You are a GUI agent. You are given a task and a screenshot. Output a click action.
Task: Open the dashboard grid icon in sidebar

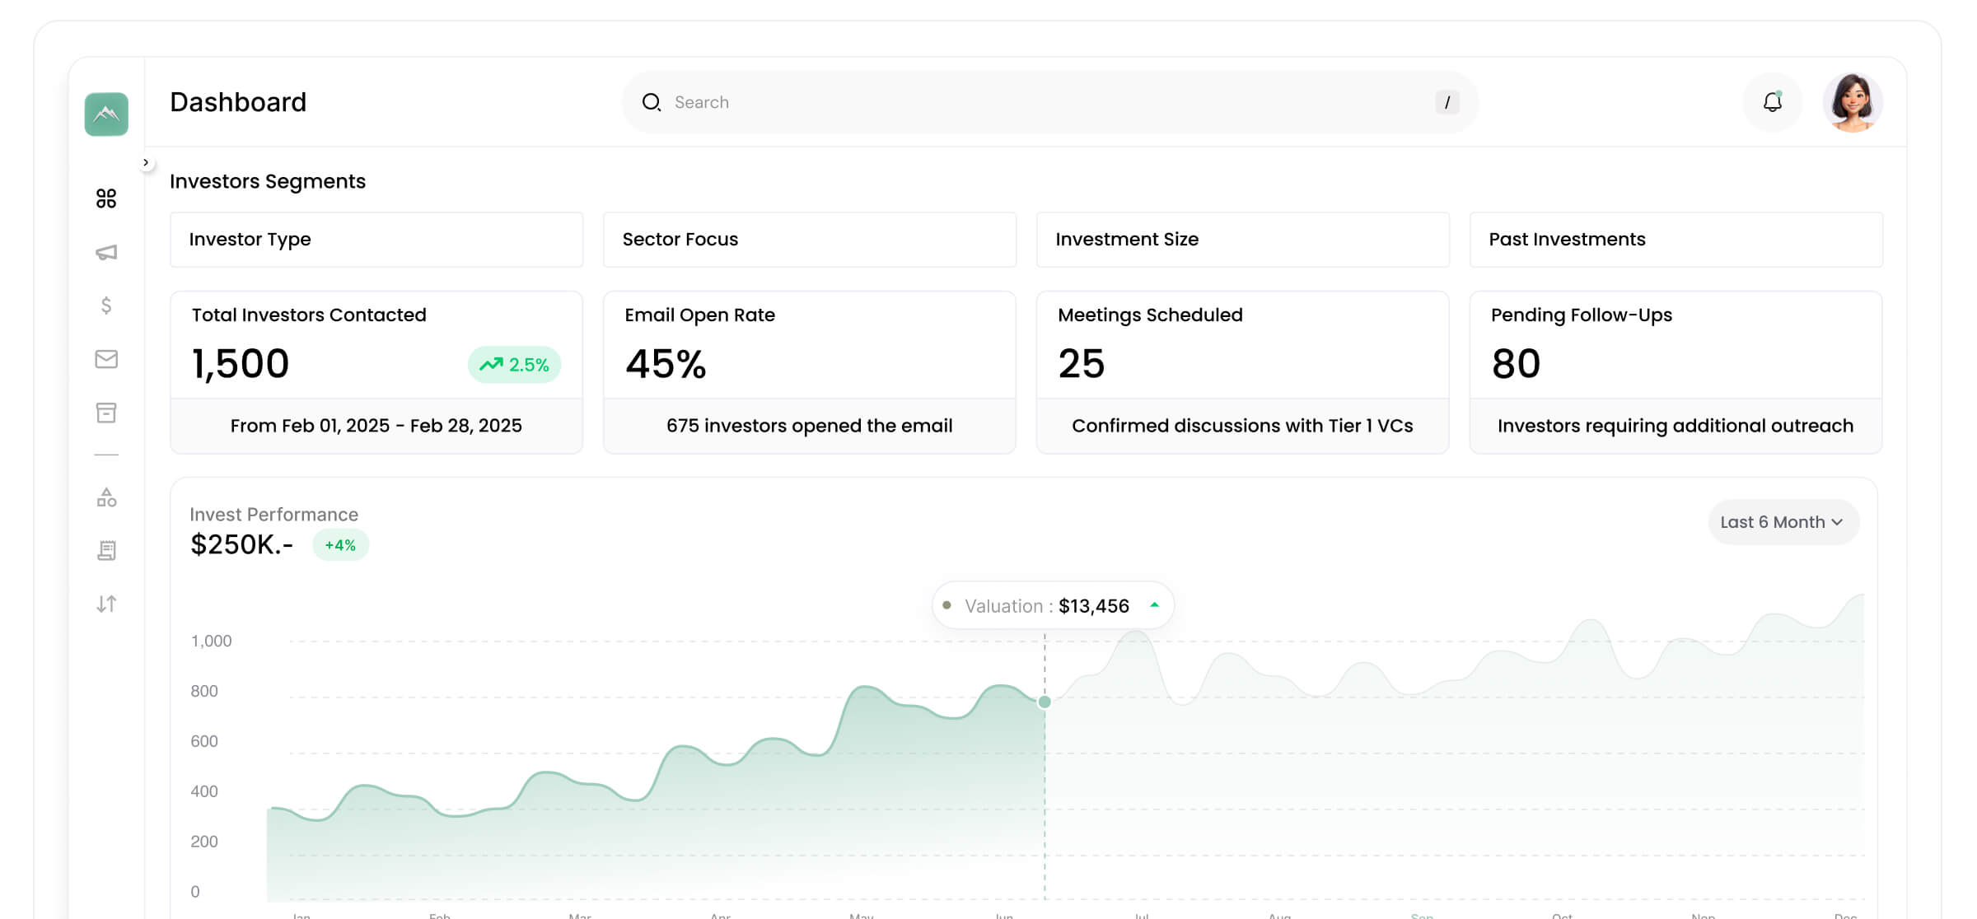pyautogui.click(x=106, y=198)
